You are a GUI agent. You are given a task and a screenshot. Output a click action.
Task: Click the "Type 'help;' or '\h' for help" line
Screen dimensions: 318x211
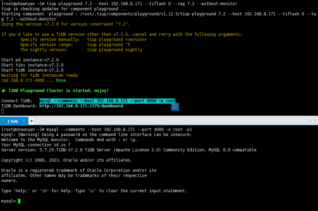(94, 191)
